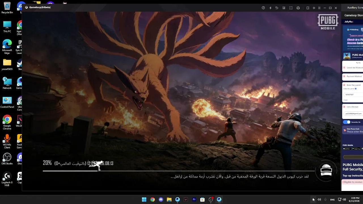Click the helmet icon near loading bar
This screenshot has height=204, width=363.
tap(326, 170)
